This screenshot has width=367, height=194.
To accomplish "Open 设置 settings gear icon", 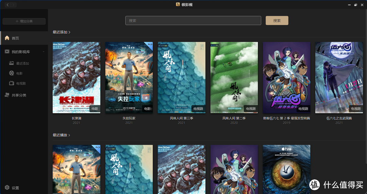I will click(7, 188).
